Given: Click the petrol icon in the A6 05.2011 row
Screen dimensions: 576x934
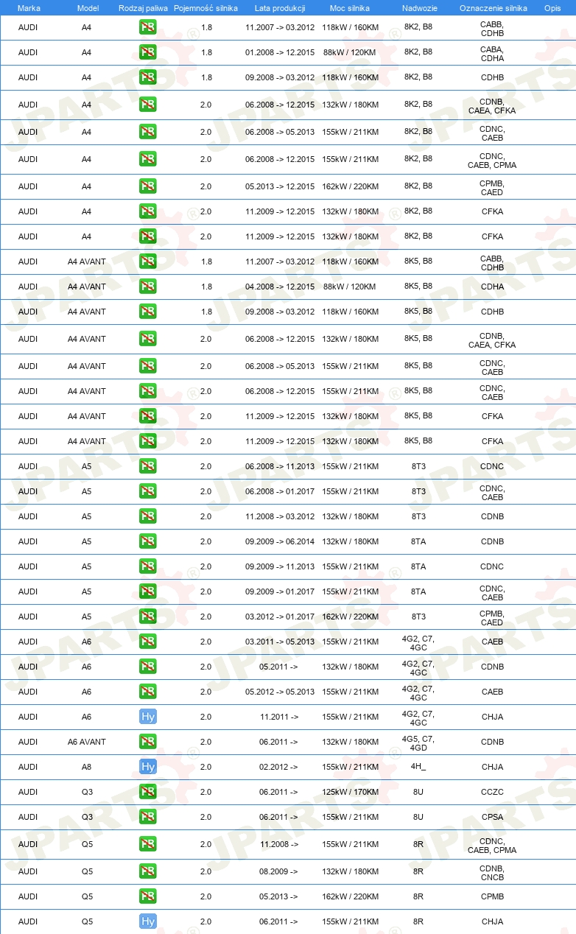Looking at the screenshot, I should (x=148, y=667).
